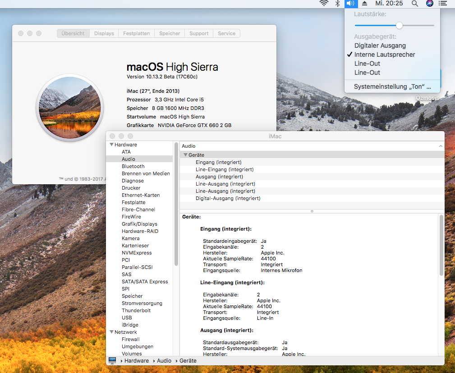Collapse the Geräte disclosure triangle
455x373 pixels.
coord(185,155)
